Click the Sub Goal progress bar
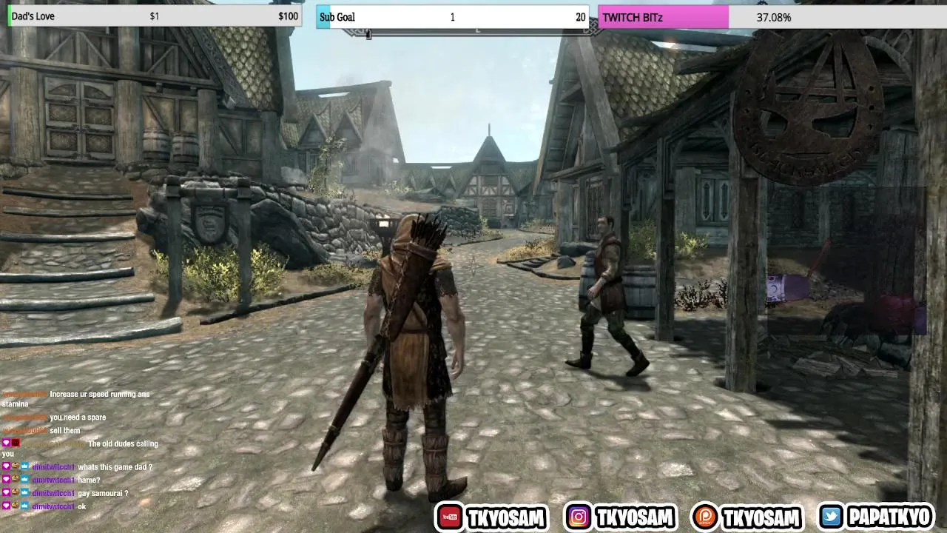Image resolution: width=947 pixels, height=533 pixels. tap(452, 17)
